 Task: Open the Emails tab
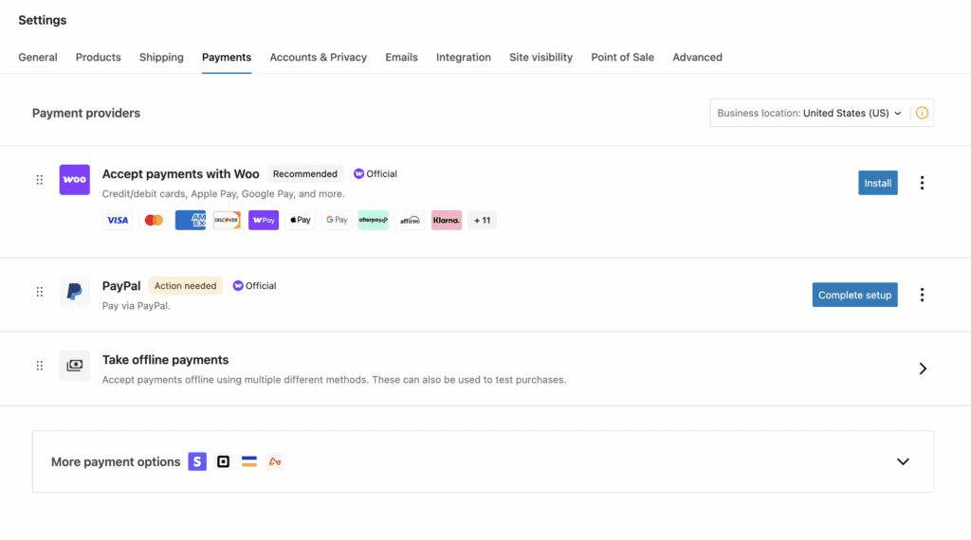pos(402,57)
